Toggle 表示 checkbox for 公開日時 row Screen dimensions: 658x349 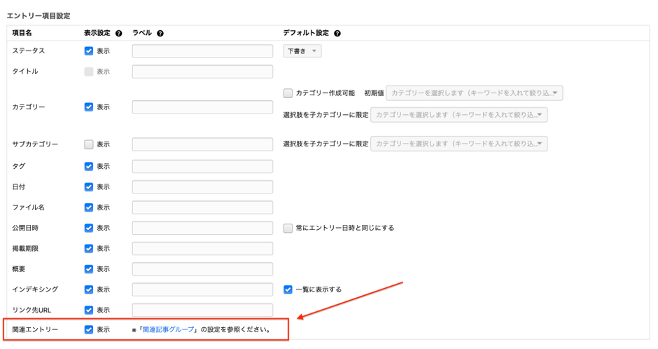[89, 228]
